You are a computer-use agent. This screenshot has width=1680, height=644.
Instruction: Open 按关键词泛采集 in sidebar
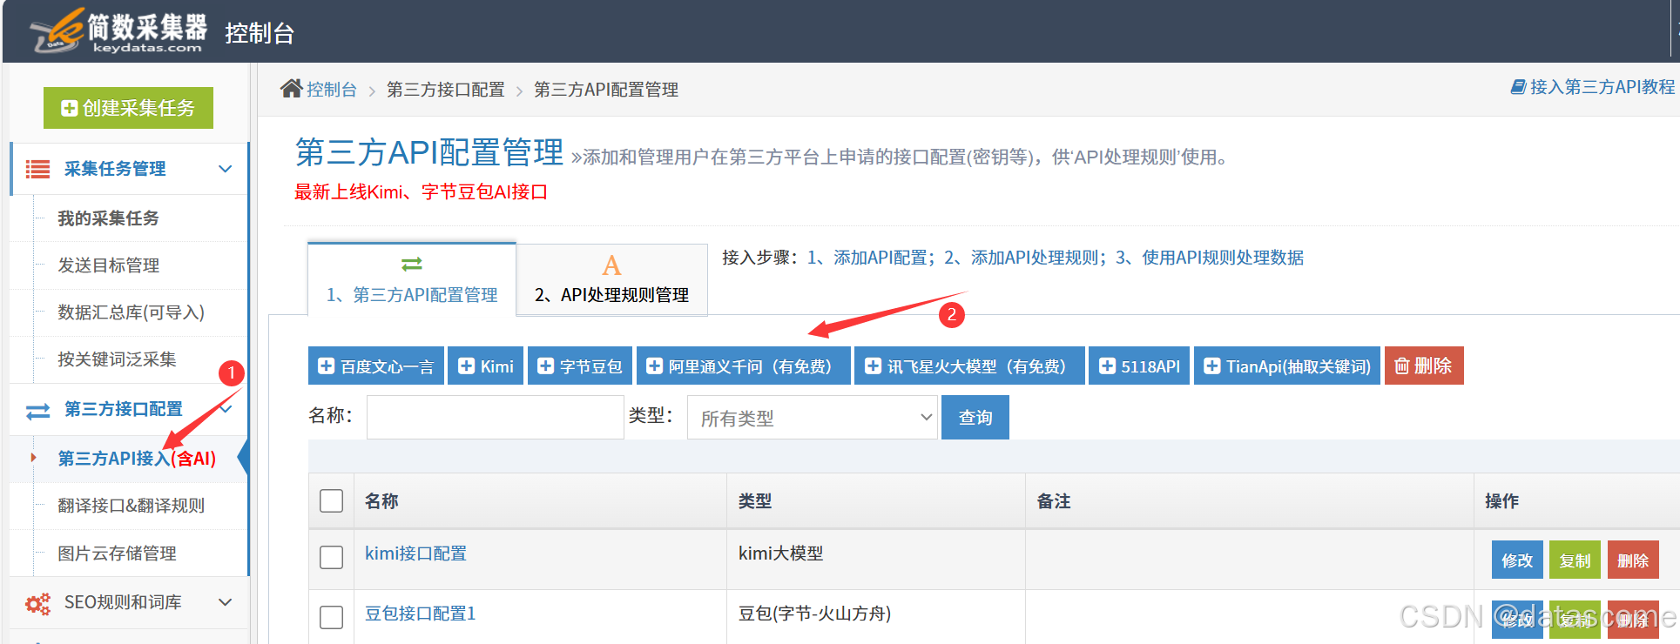coord(117,359)
